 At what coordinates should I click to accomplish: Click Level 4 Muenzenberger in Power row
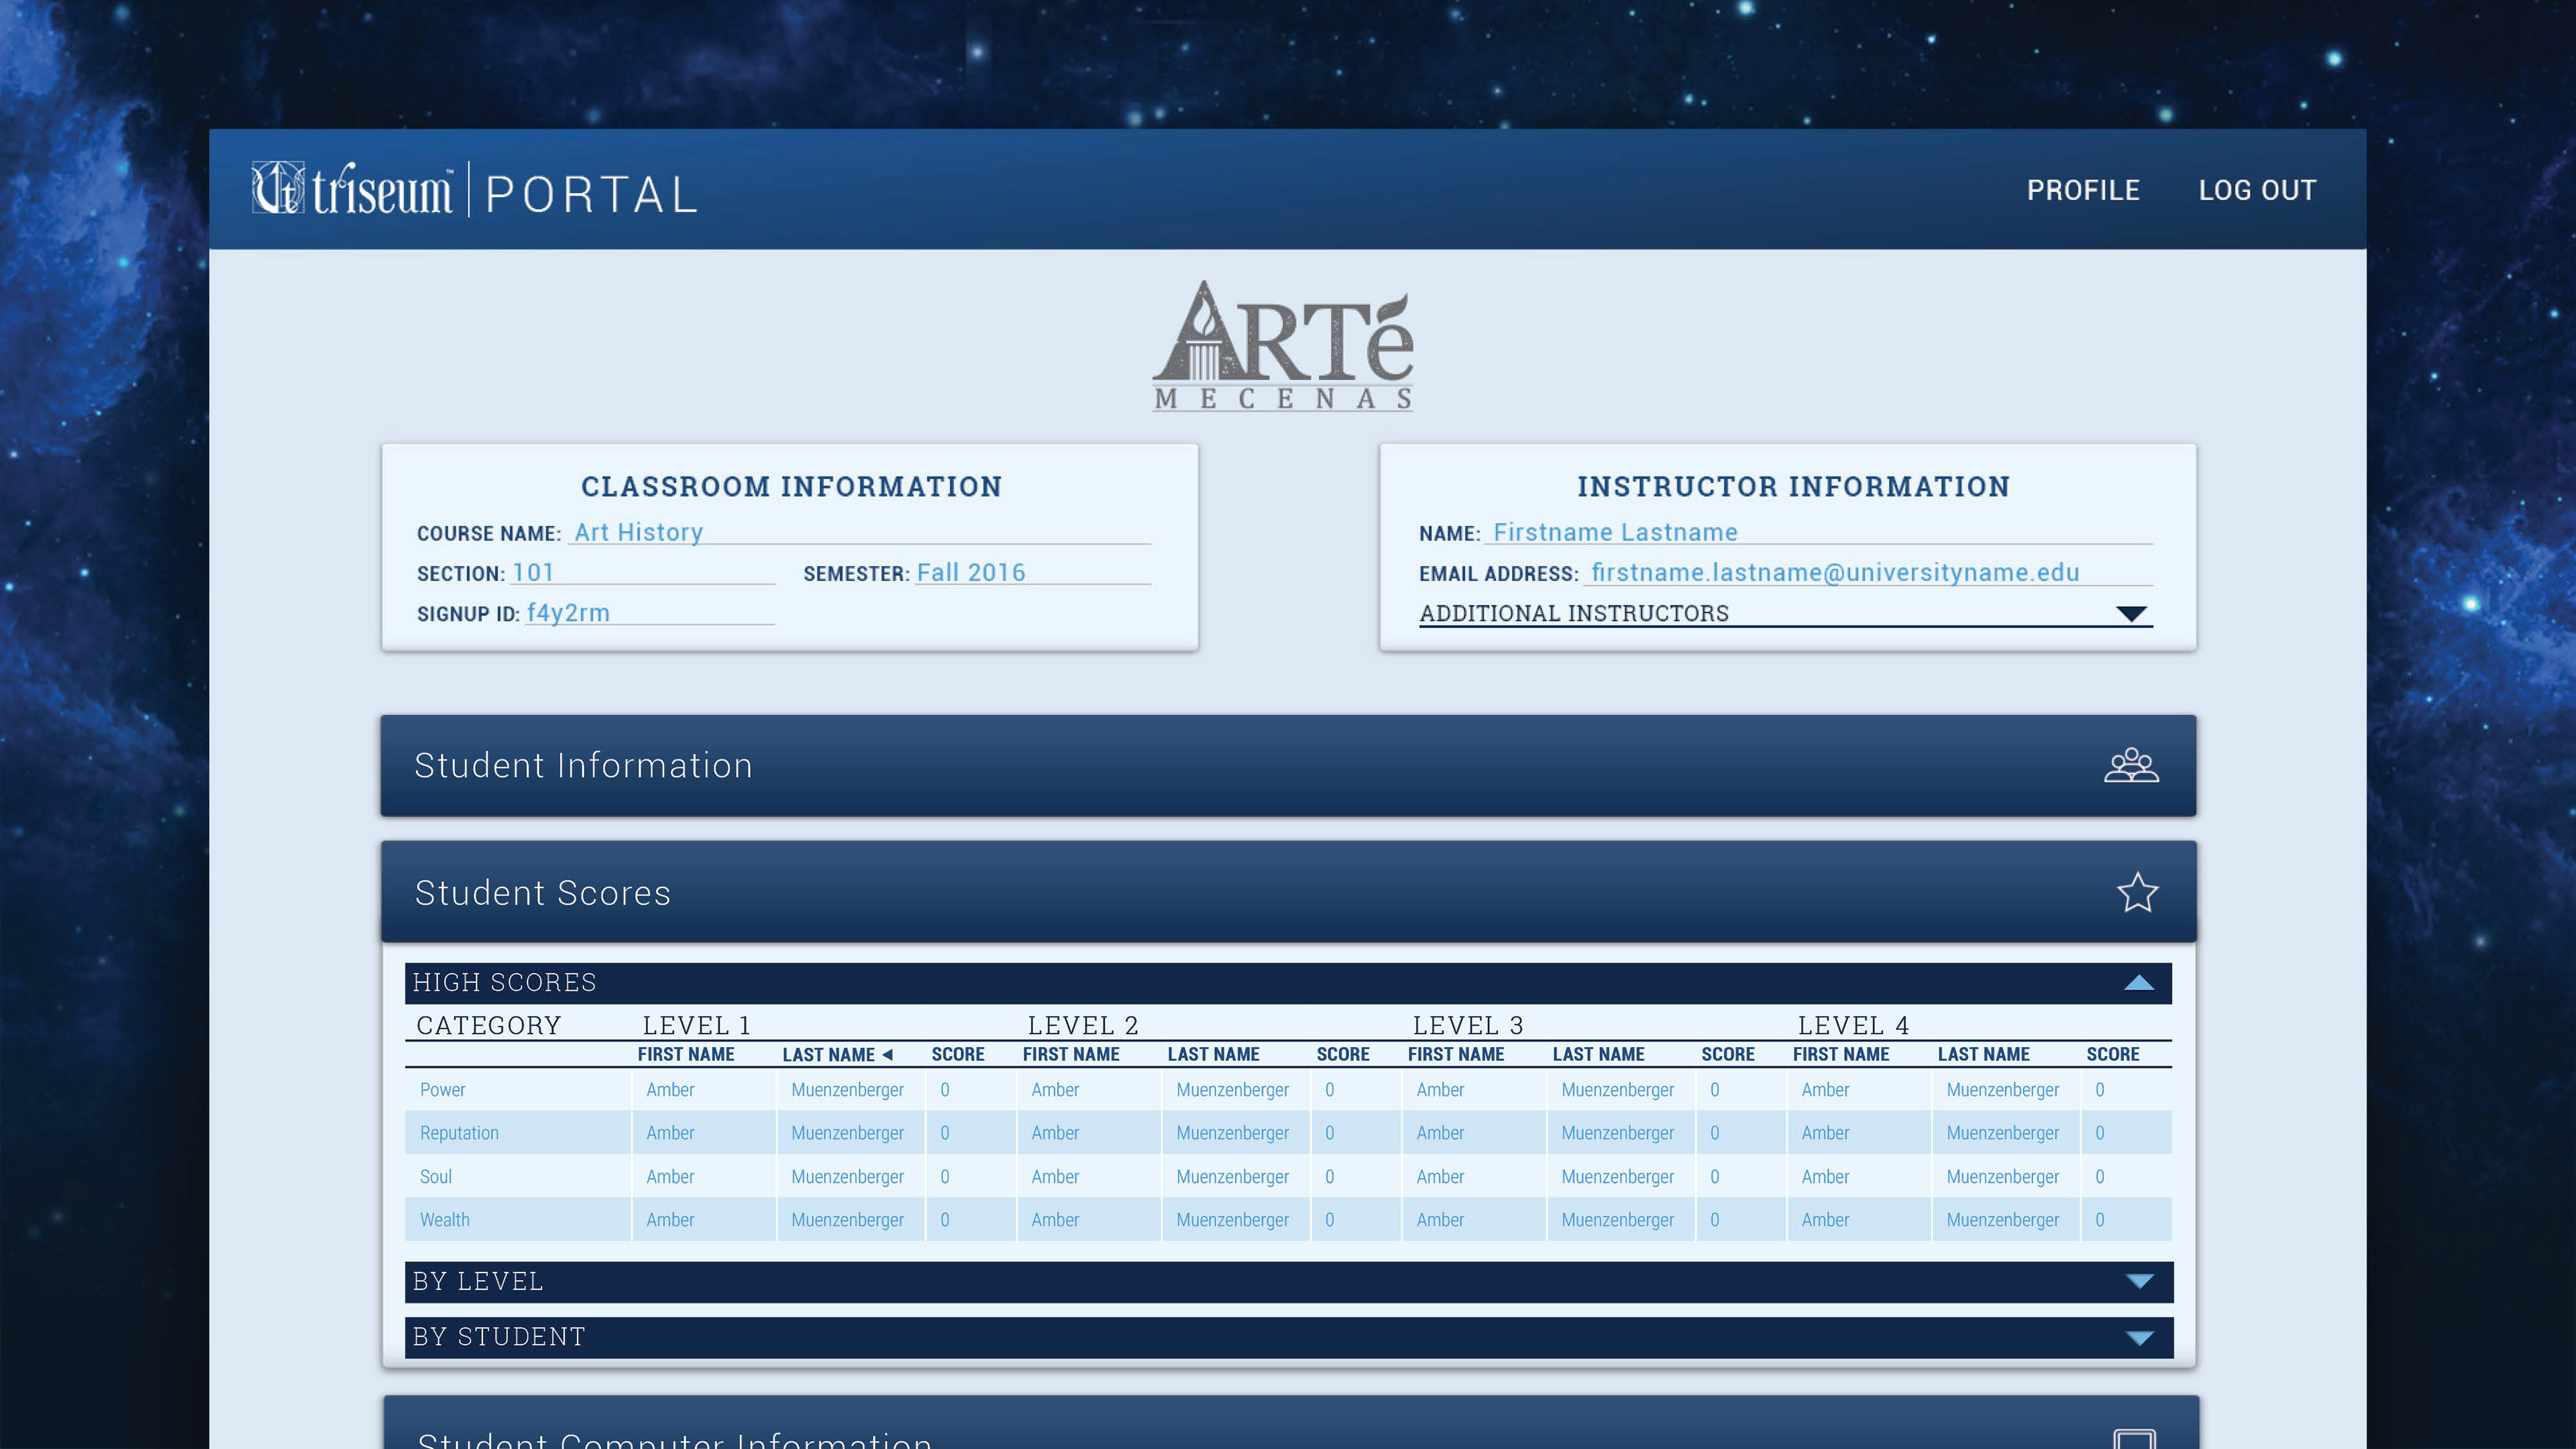(2002, 1090)
